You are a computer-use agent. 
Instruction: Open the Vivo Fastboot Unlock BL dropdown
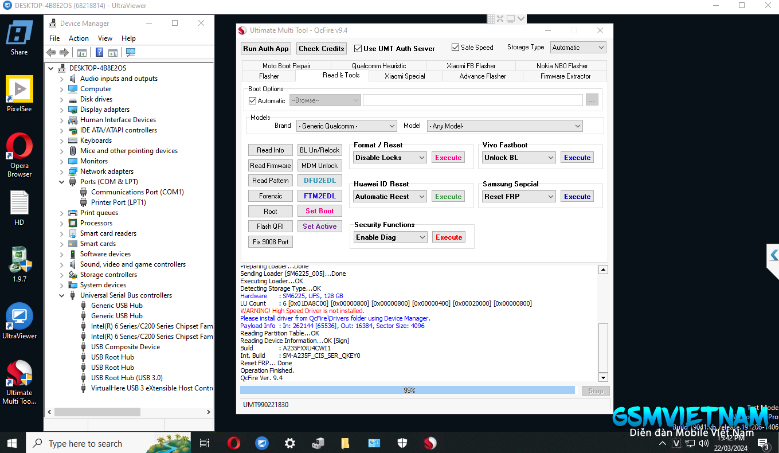point(519,158)
